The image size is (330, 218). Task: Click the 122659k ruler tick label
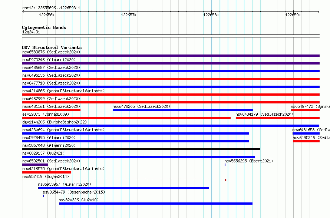click(x=293, y=15)
